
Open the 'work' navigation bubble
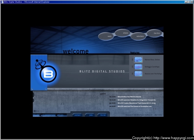pos(106,36)
